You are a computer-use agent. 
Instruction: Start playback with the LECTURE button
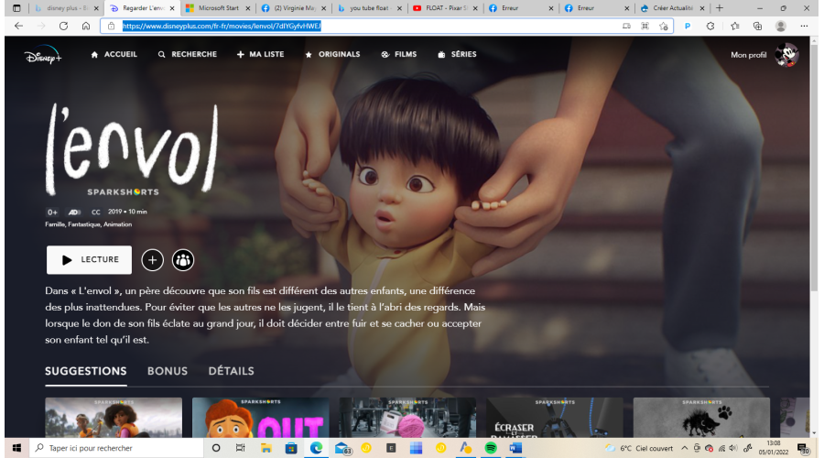[x=90, y=260]
